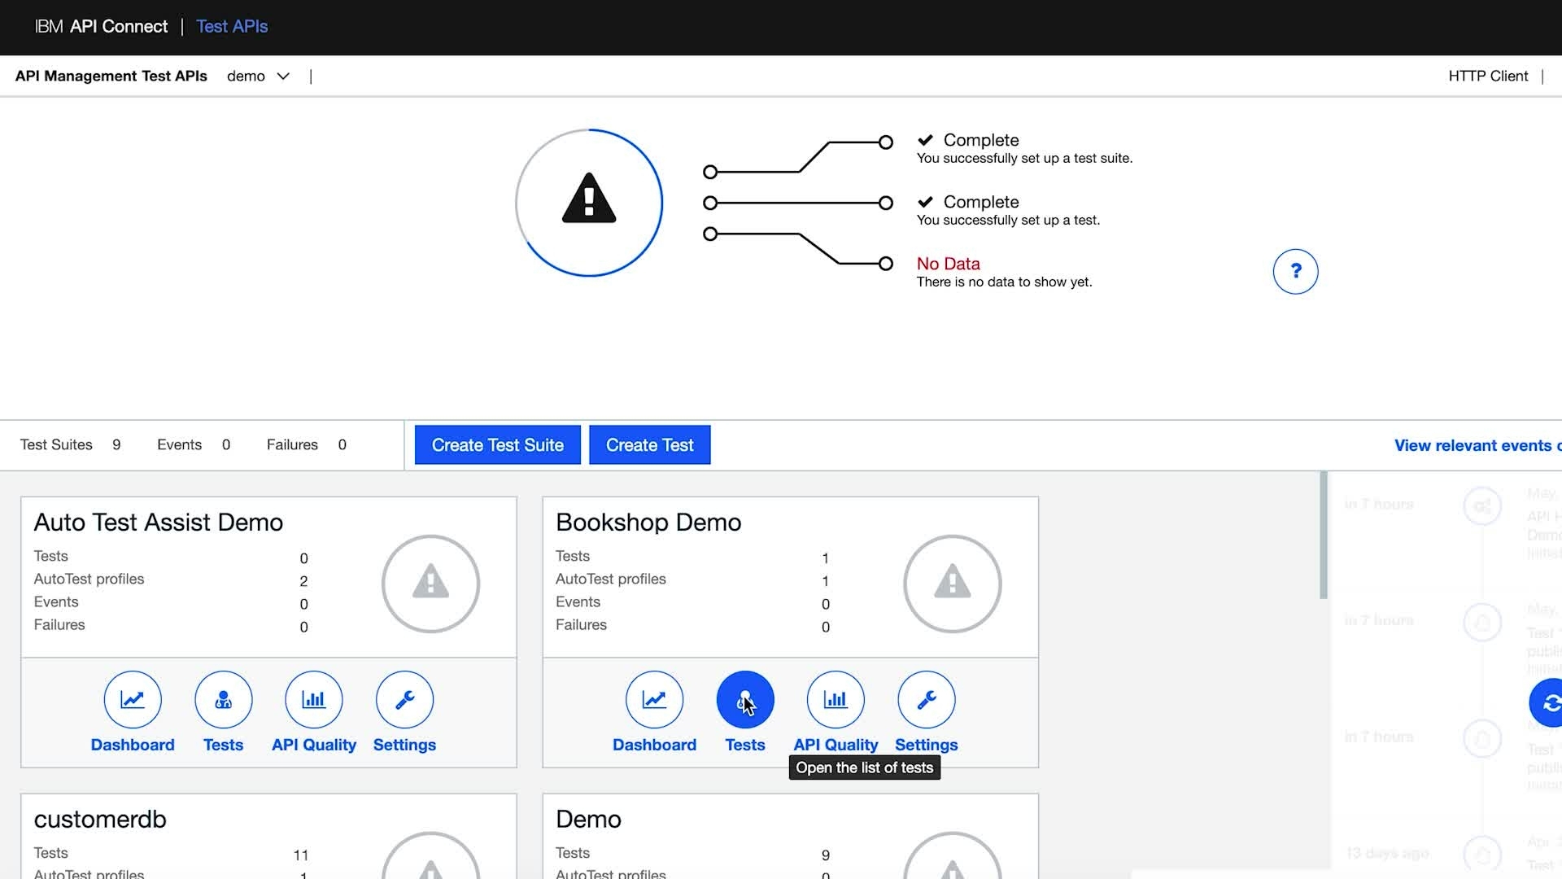The image size is (1562, 879).
Task: Open Settings wrench in Bookshop Demo card
Action: [926, 700]
